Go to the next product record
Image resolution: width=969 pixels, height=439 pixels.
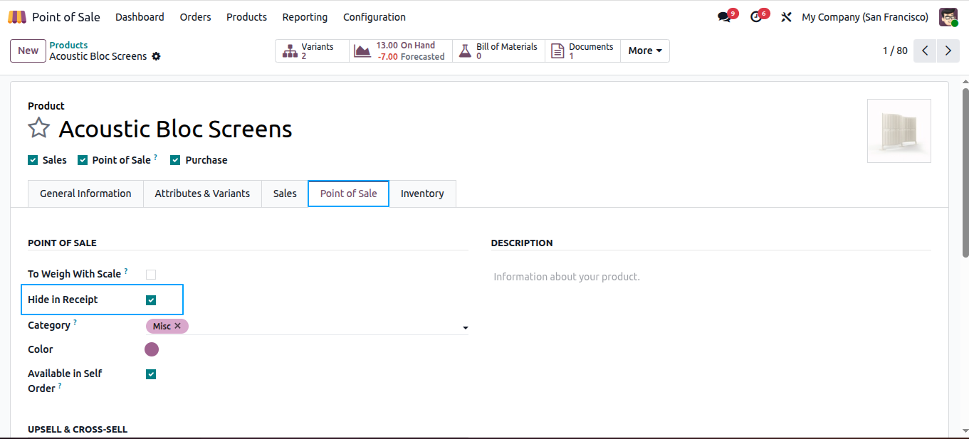click(948, 51)
